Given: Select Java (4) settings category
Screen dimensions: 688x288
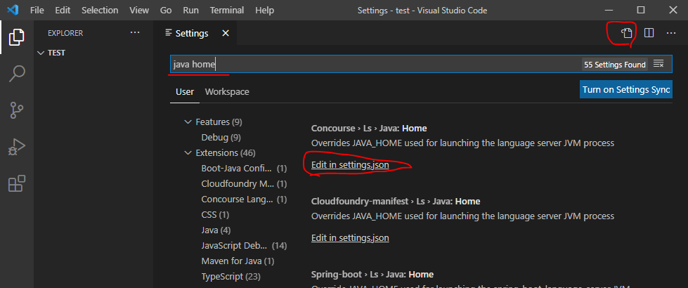Looking at the screenshot, I should [x=216, y=230].
